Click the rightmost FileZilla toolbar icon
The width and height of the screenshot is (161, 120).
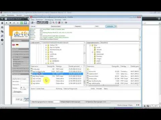(66, 23)
